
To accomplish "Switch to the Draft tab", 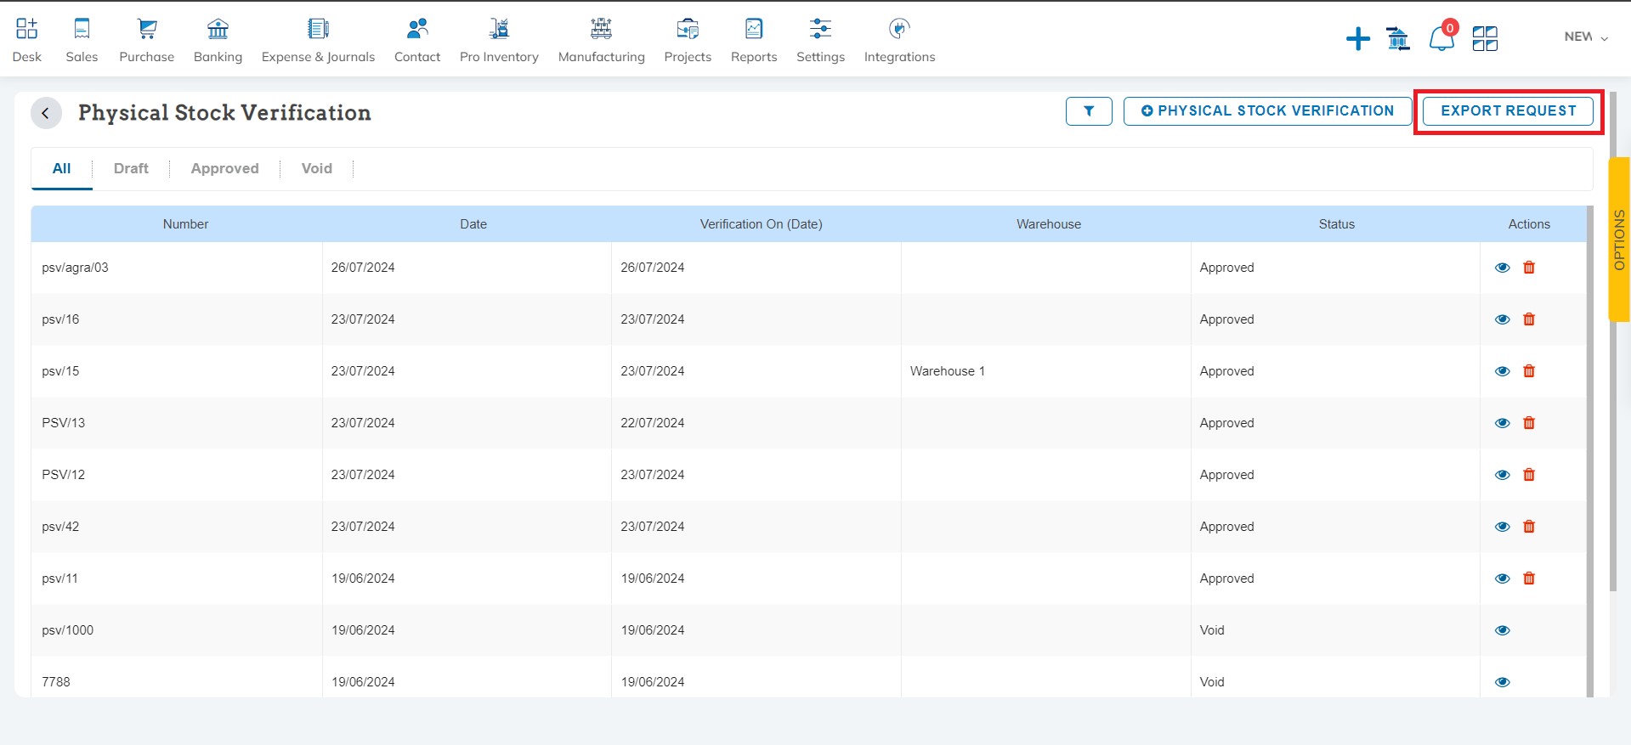I will 131,168.
